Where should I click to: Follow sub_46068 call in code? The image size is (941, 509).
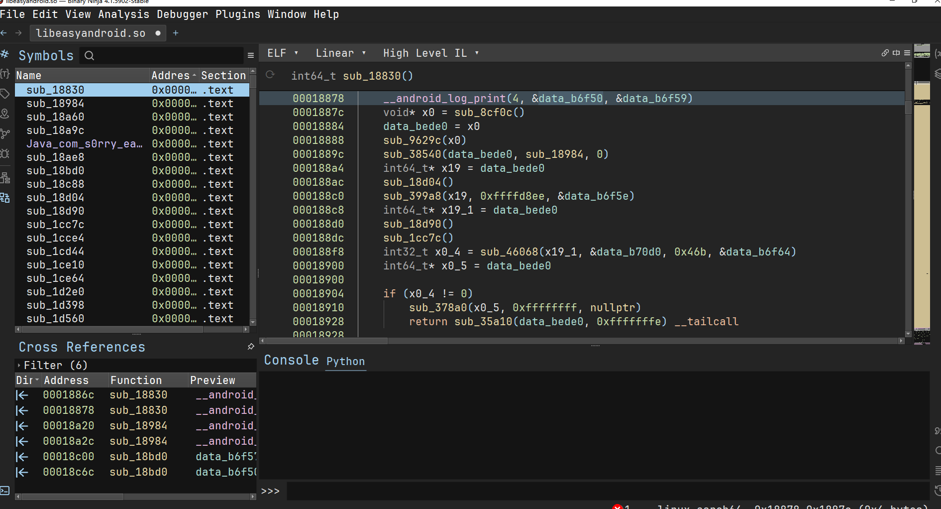[x=510, y=252]
